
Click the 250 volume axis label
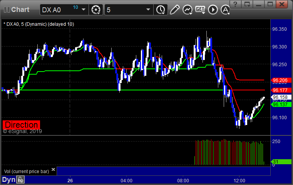coord(276,141)
